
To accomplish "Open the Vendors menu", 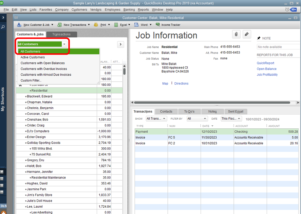I will [96, 10].
